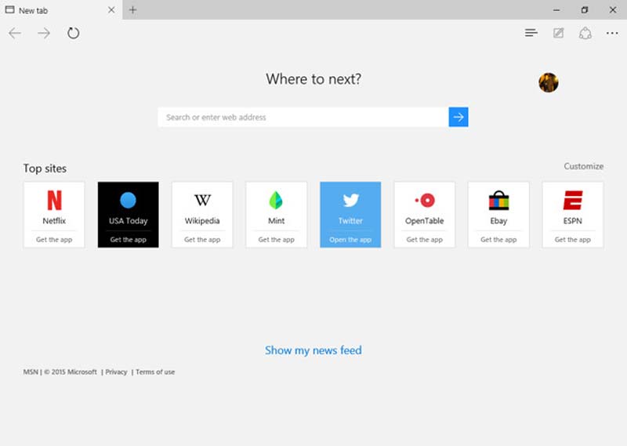Click Customize link for top sites
The width and height of the screenshot is (627, 446).
(584, 166)
